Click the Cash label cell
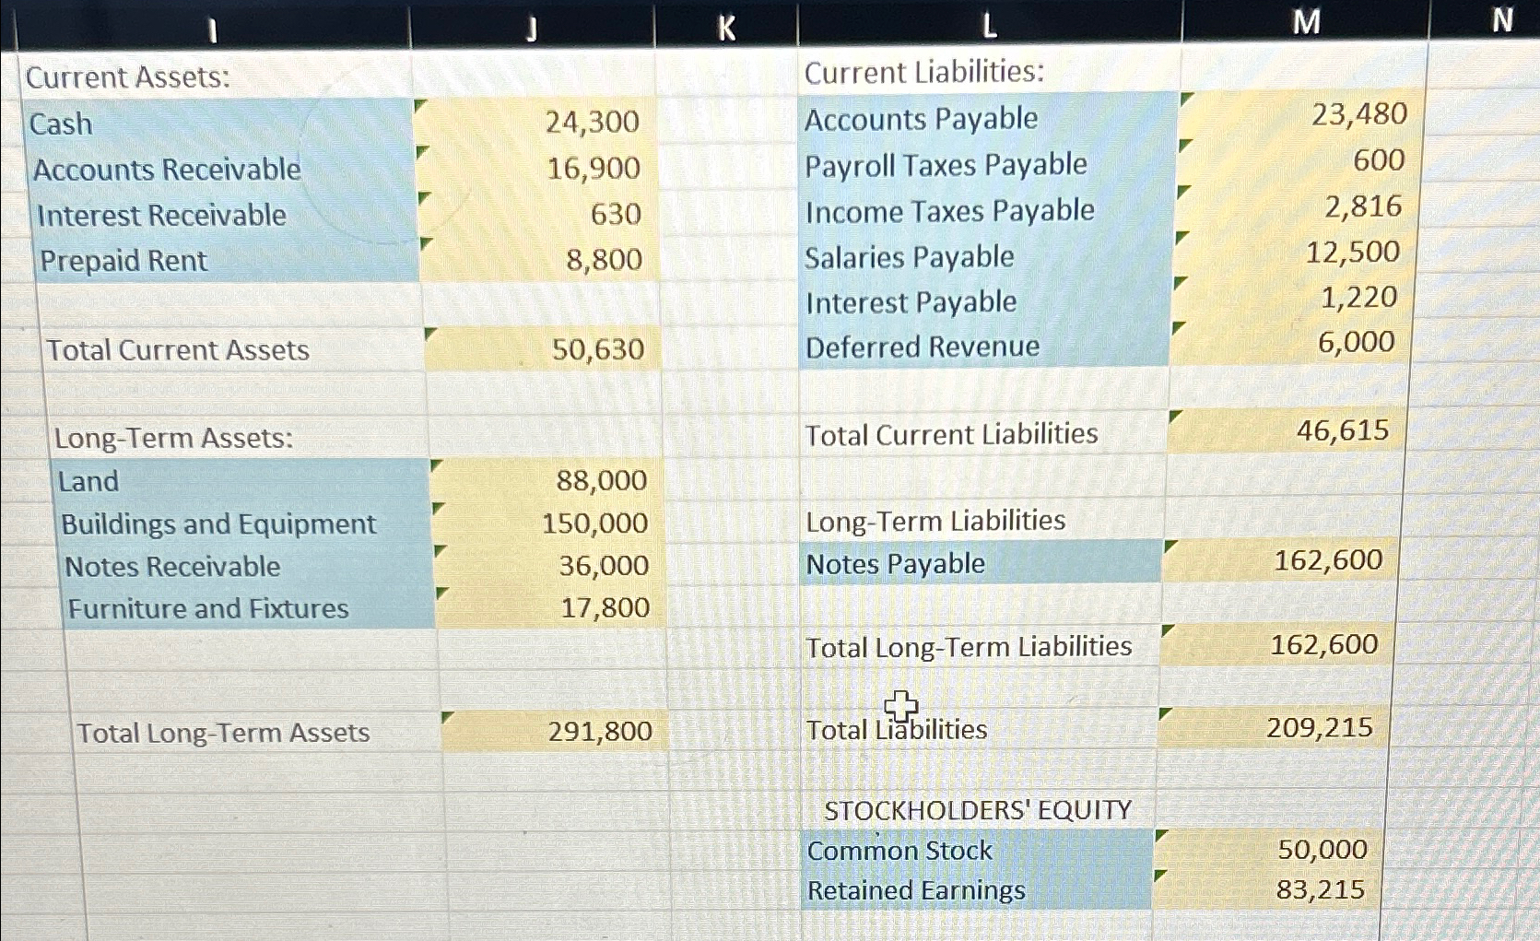The height and width of the screenshot is (941, 1540). click(219, 124)
